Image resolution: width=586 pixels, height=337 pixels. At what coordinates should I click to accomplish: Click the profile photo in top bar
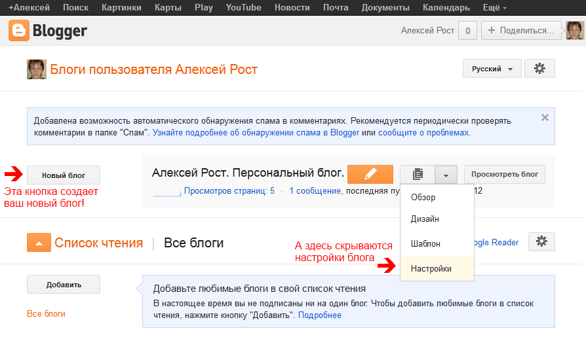coord(575,31)
